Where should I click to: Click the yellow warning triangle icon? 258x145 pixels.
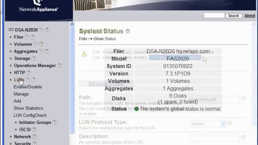click(84, 54)
